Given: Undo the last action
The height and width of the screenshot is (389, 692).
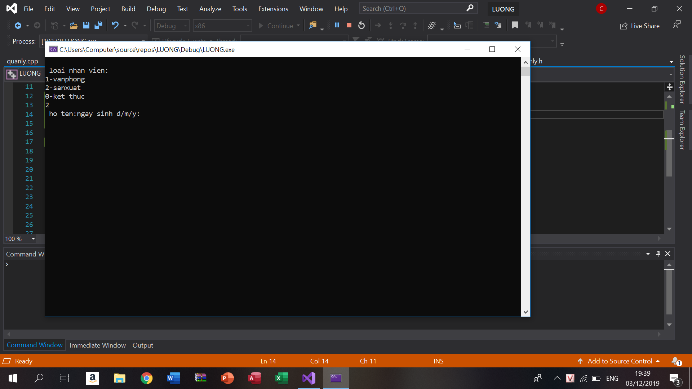Looking at the screenshot, I should 115,25.
